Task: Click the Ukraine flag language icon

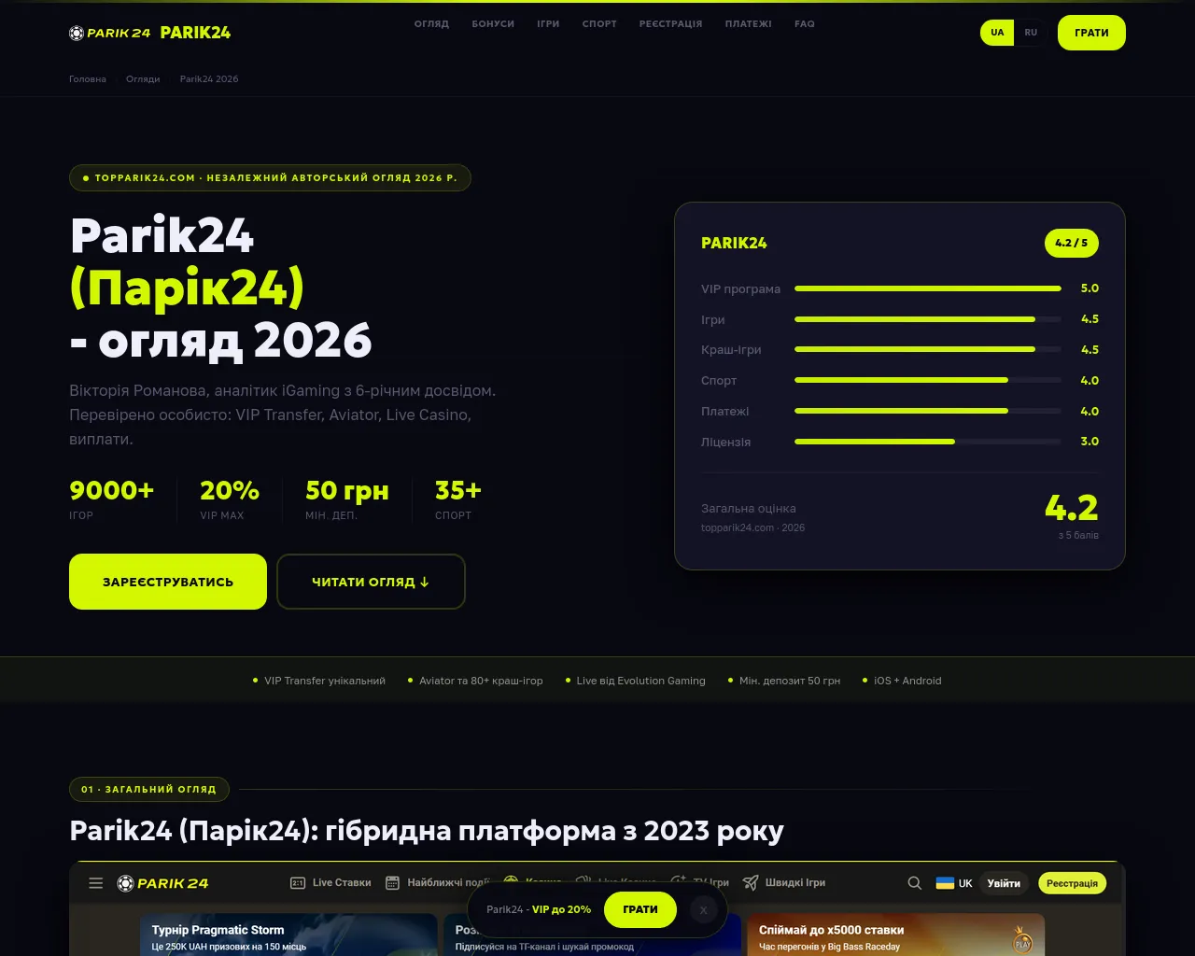Action: pyautogui.click(x=945, y=883)
